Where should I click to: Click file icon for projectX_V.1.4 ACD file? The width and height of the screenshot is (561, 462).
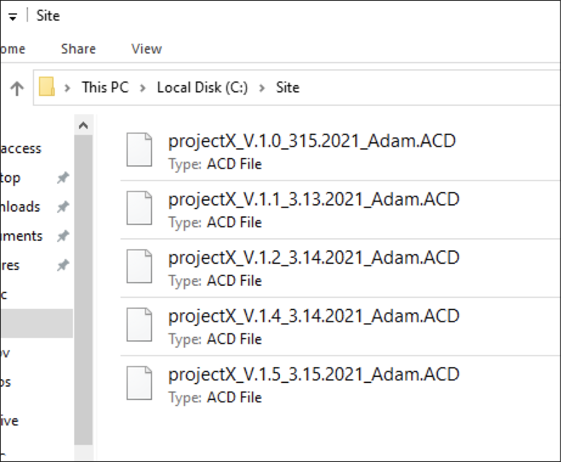pyautogui.click(x=139, y=325)
